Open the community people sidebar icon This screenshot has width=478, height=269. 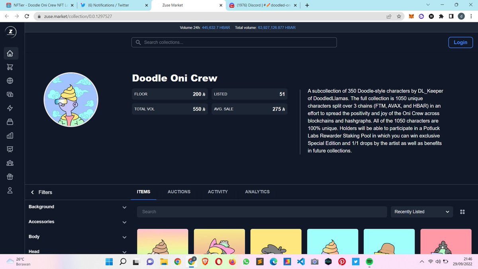click(x=10, y=163)
